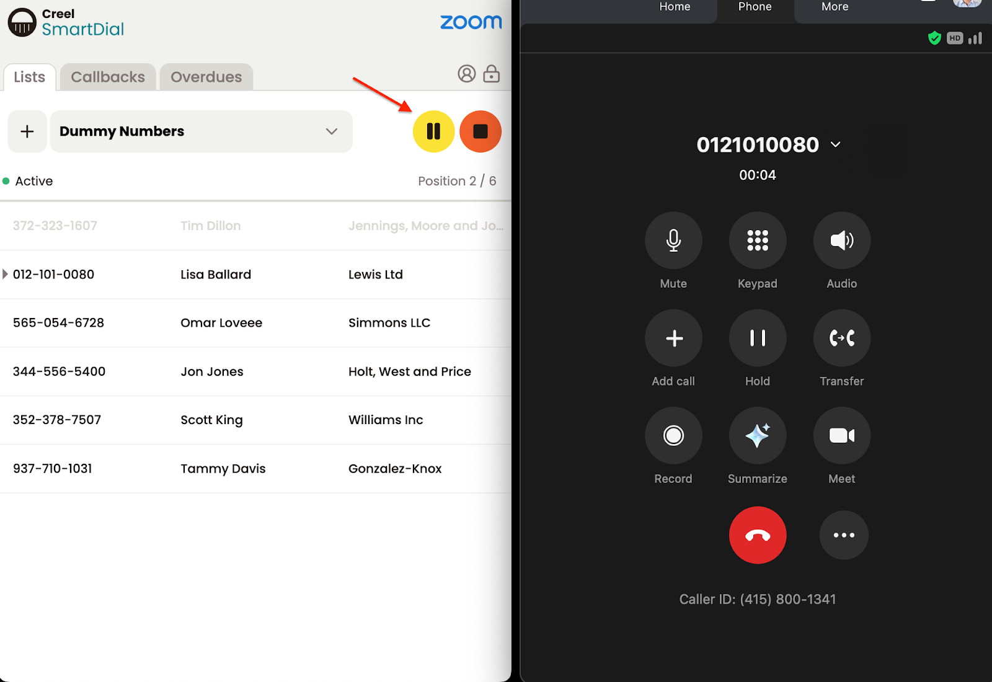Screen dimensions: 992x682
Task: Click greyed-out contact Tim Dillon
Action: (x=211, y=226)
